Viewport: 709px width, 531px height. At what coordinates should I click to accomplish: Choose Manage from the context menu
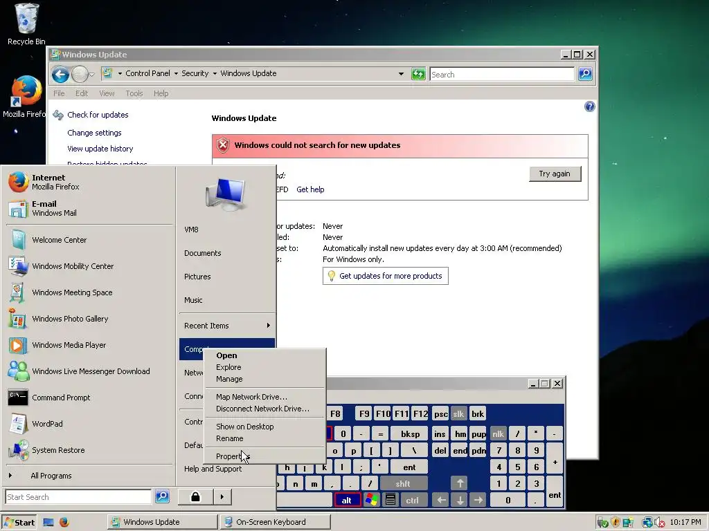coord(265,379)
